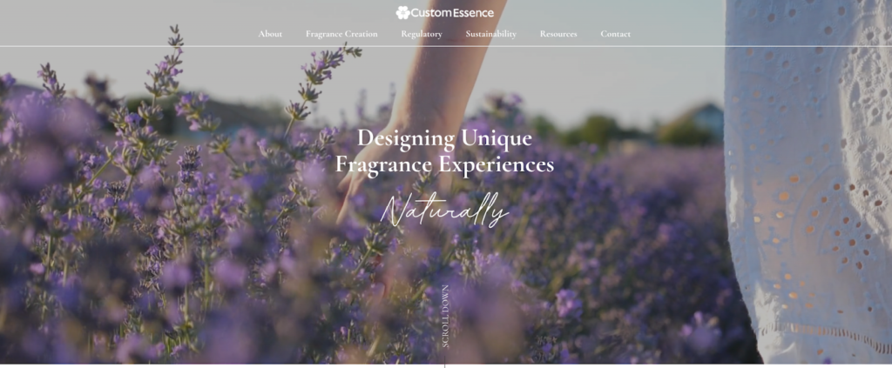Screen dimensions: 892x368
Task: Click the handwritten "Naturally" script text
Action: 444,209
